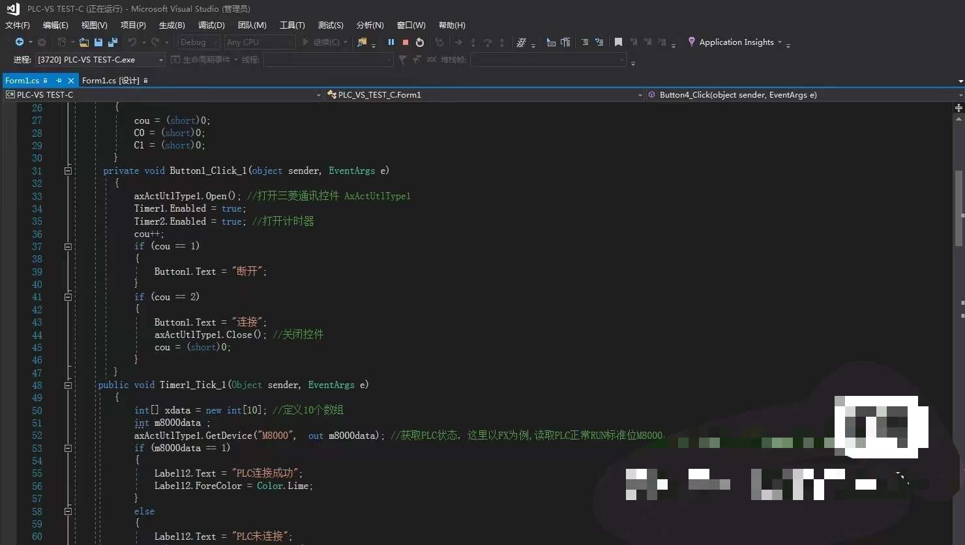Click the Undo arrow icon
Image resolution: width=965 pixels, height=545 pixels.
coord(132,42)
